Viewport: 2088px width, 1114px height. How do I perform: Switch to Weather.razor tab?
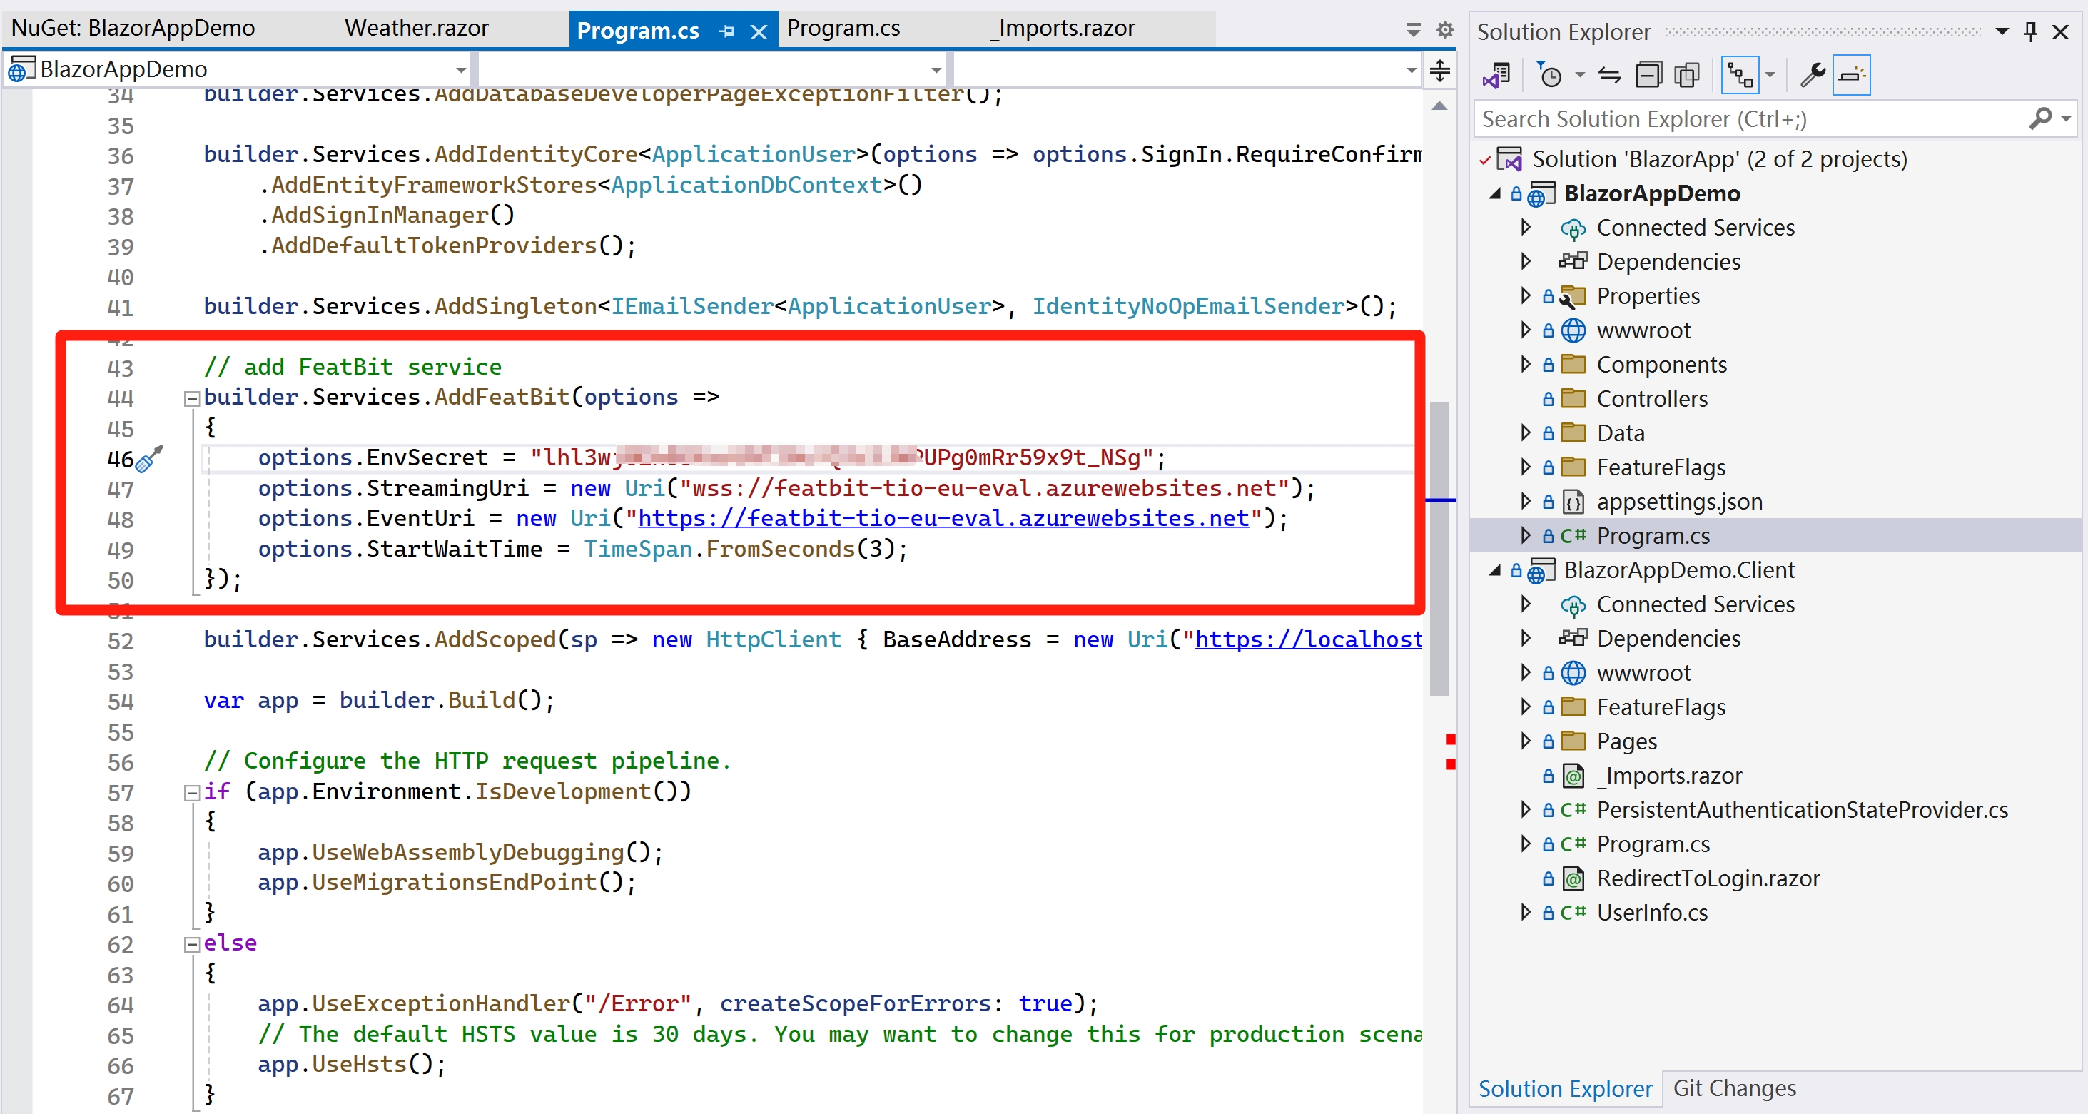[417, 29]
